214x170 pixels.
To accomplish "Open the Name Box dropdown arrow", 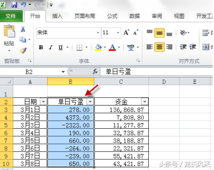I will 63,72.
